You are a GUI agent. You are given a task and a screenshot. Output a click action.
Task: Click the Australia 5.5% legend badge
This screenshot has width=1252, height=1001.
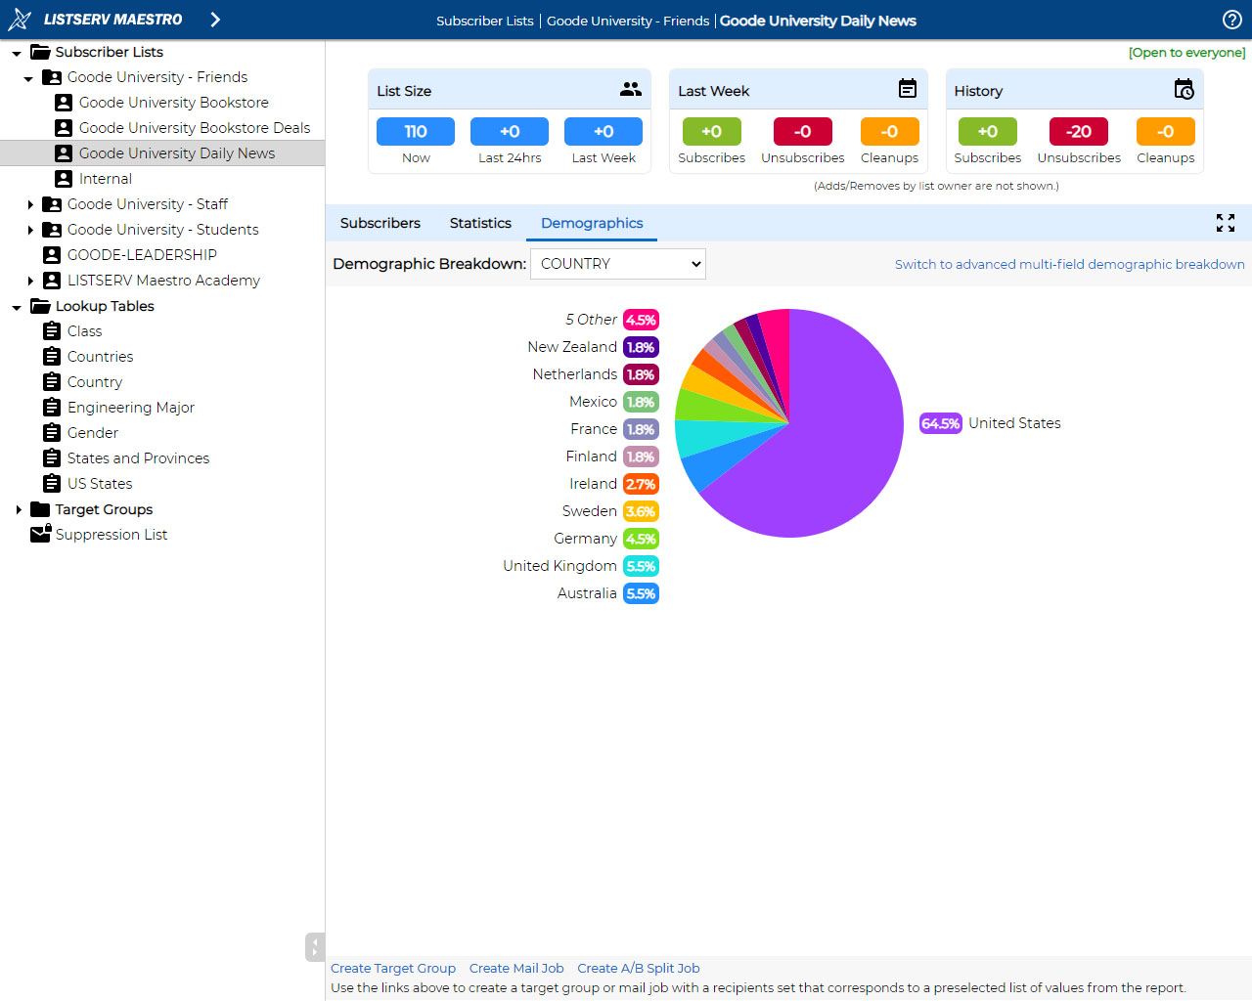click(642, 593)
